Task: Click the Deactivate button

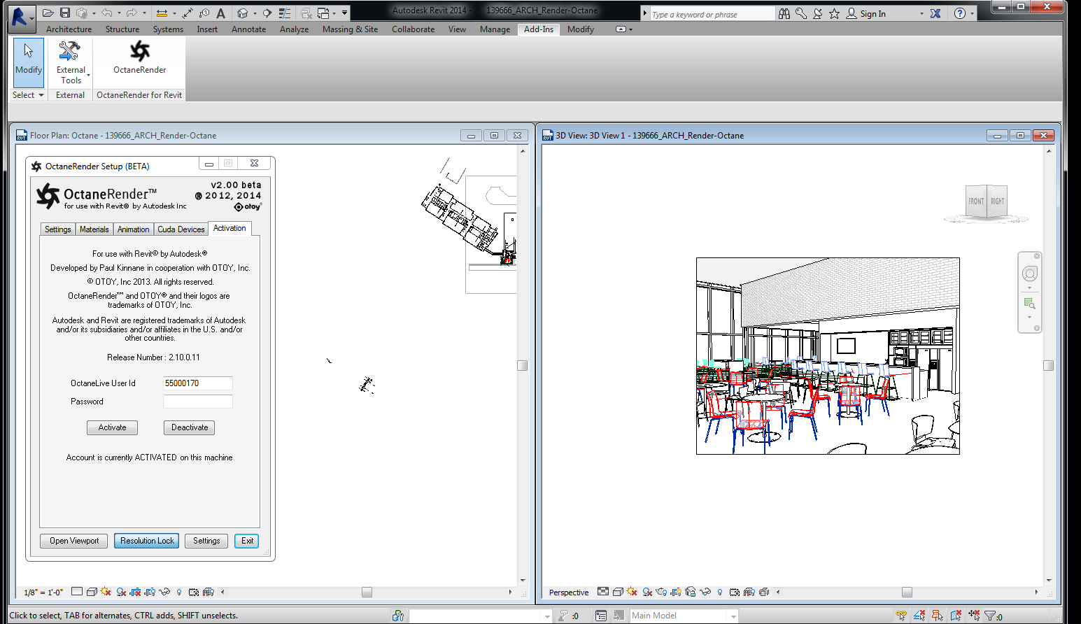Action: (190, 427)
